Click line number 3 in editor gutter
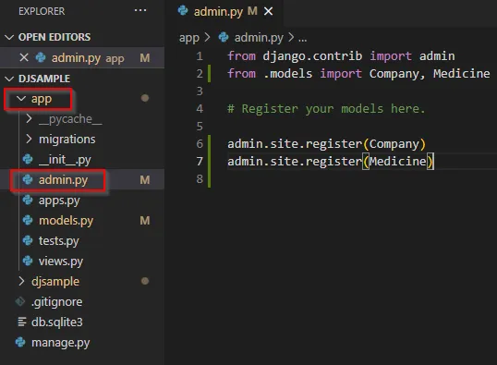The height and width of the screenshot is (365, 497). pos(200,91)
